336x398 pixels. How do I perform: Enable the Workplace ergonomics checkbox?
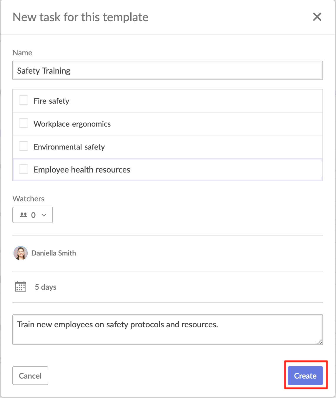click(x=23, y=123)
